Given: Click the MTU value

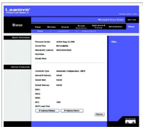Looking at the screenshot, I should pyautogui.click(x=58, y=102).
